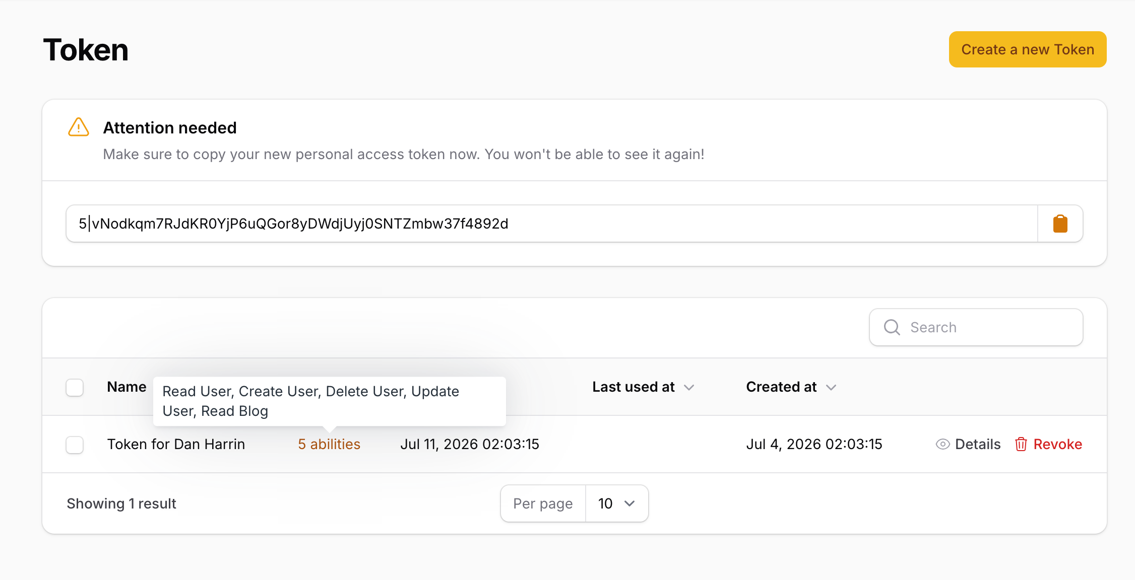1135x580 pixels.
Task: Sort by Last used at column
Action: point(643,387)
